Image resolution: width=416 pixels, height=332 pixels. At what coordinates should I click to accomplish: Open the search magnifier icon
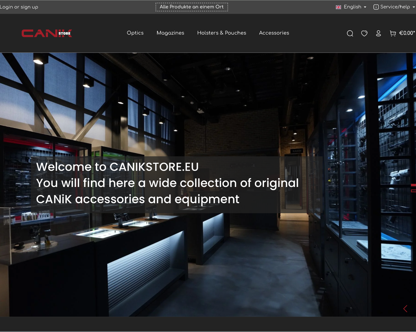coord(350,33)
